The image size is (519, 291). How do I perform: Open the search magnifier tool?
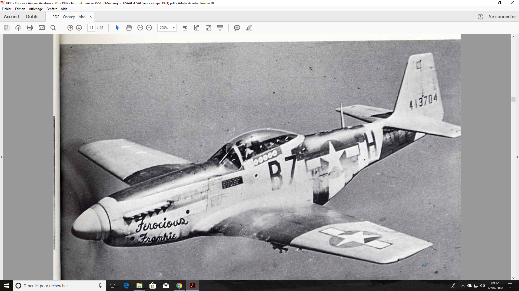[x=53, y=28]
